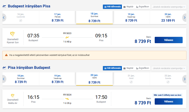This screenshot has height=112, width=189.
Task: Click the Ryanair harp logo above Ryanair Sun
Action: coord(12,34)
